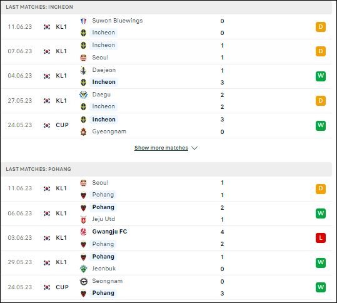The image size is (337, 303).
Task: Click the Seongnam team crest
Action: coord(83,281)
